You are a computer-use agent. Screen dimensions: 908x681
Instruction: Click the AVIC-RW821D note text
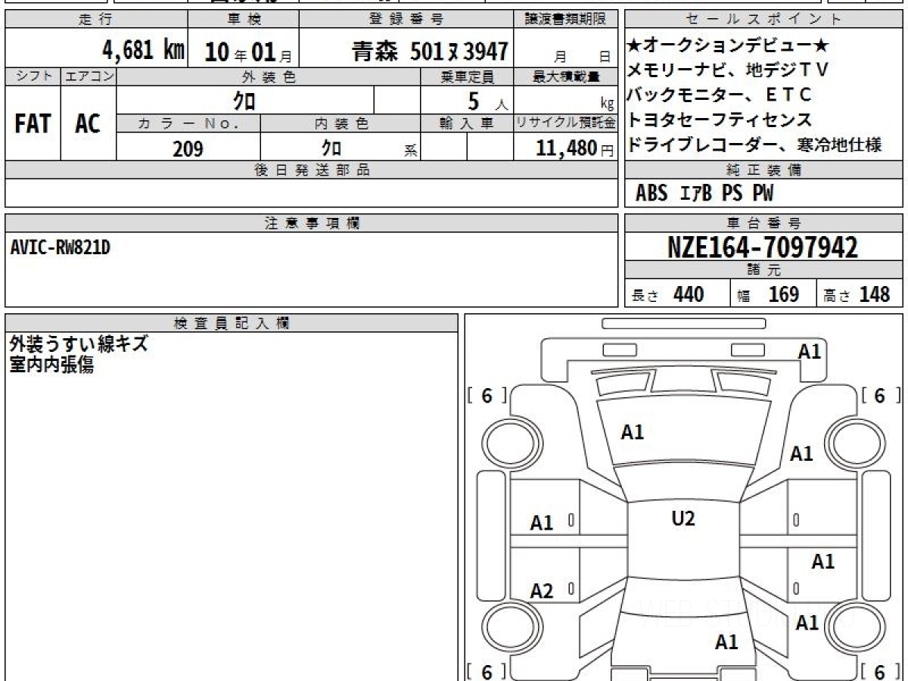coord(61,247)
